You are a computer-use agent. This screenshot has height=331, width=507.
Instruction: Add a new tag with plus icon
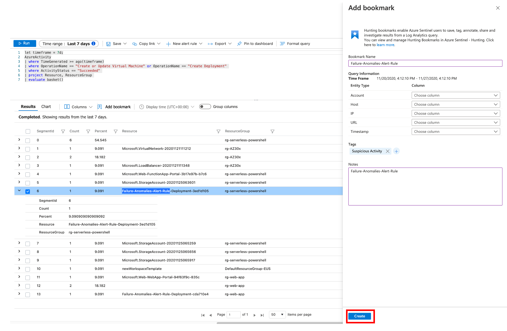tap(396, 151)
